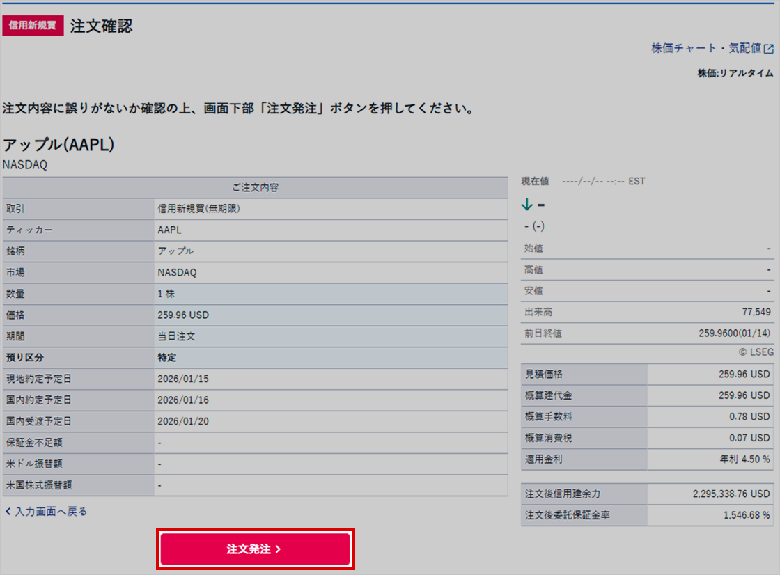Click the 当日注文 period value
The width and height of the screenshot is (780, 575).
pyautogui.click(x=176, y=336)
